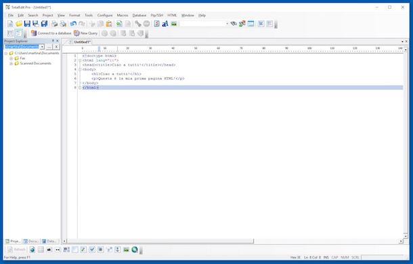Screen dimensions: 413x264
Task: Click the <!doctype html> code line
Action: (100, 56)
